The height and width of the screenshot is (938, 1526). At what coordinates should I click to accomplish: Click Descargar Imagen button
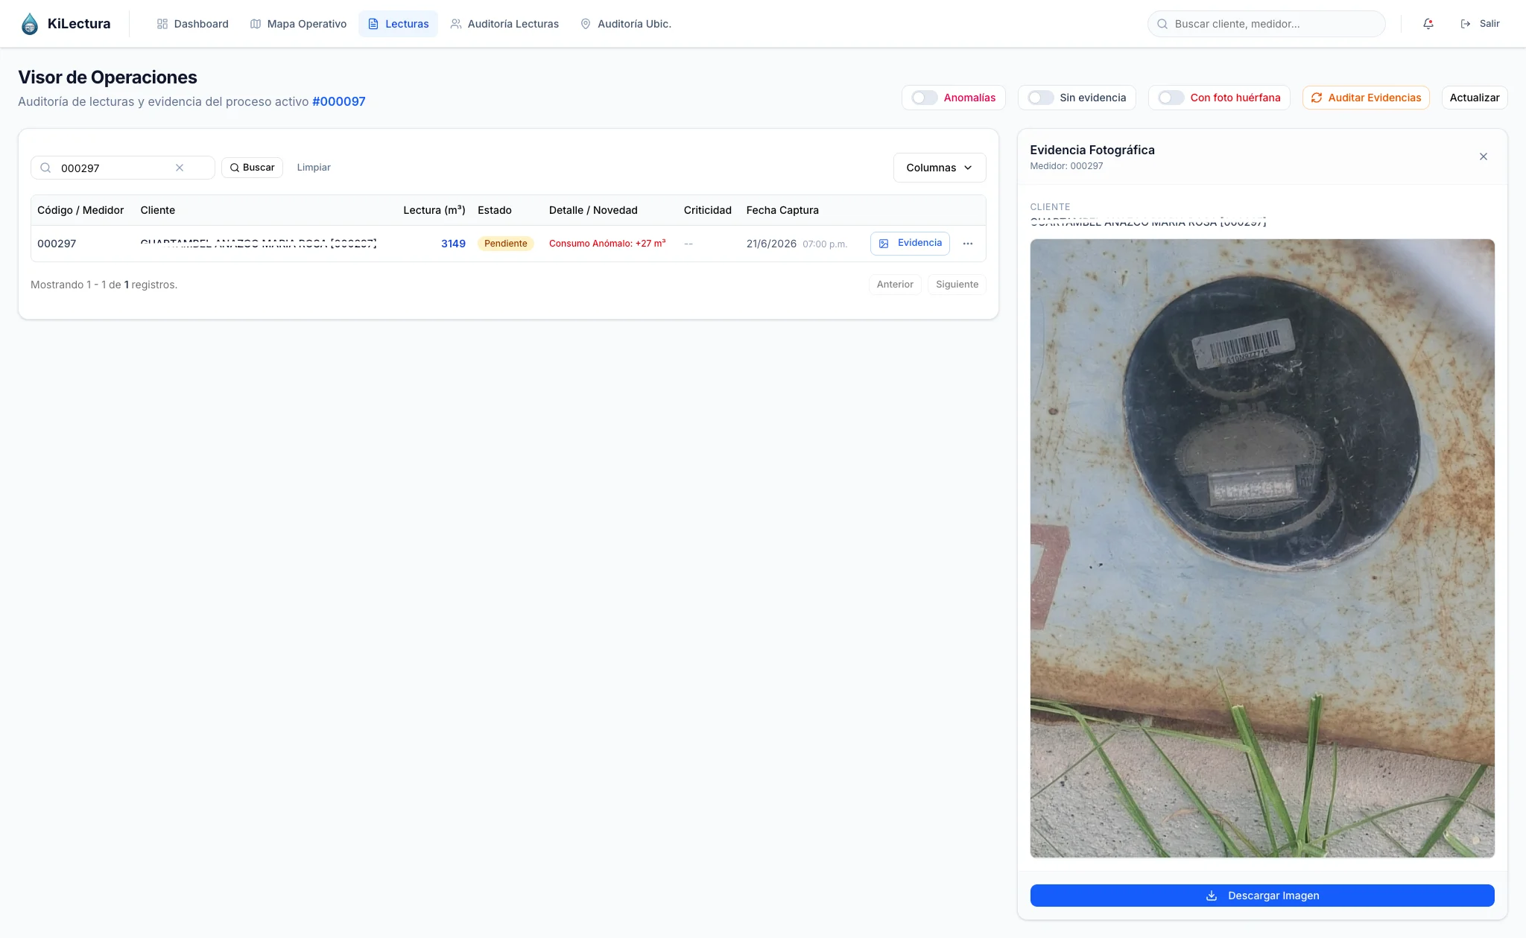coord(1262,896)
